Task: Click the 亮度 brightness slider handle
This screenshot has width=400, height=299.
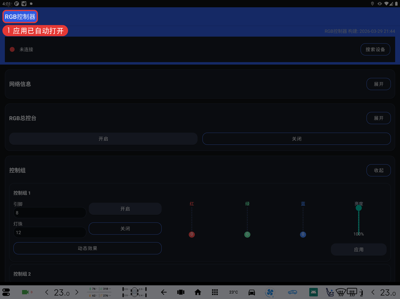Action: (359, 208)
